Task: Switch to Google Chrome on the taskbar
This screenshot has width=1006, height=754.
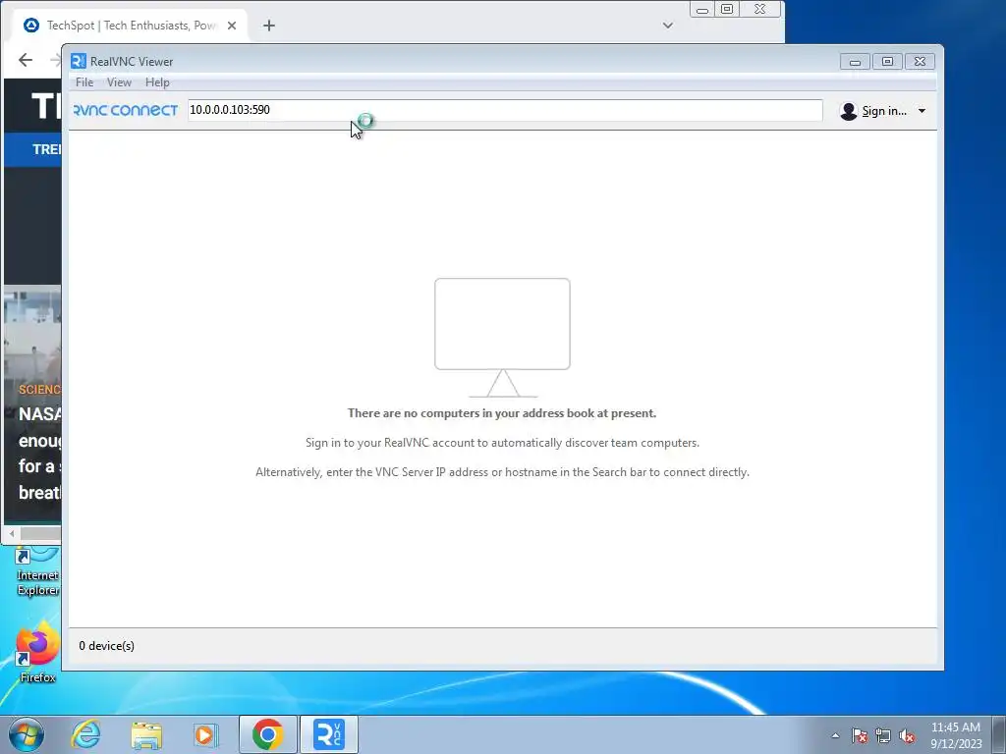Action: (x=268, y=734)
